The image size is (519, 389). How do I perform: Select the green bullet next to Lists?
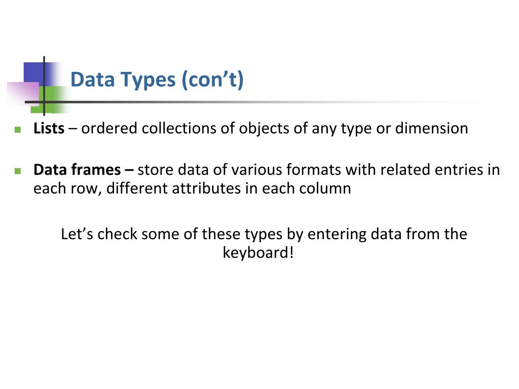point(18,129)
